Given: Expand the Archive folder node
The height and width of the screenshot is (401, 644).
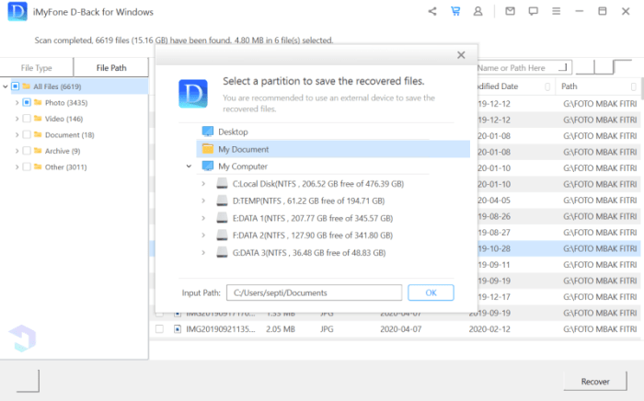Looking at the screenshot, I should pos(17,151).
